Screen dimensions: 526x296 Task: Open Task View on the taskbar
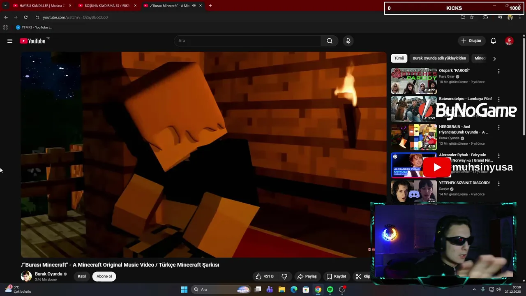(258, 289)
